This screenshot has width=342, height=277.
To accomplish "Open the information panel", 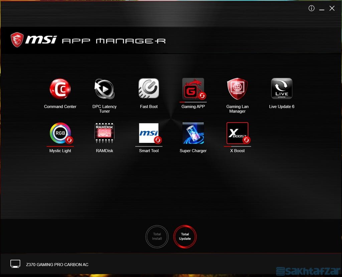I will [x=311, y=8].
